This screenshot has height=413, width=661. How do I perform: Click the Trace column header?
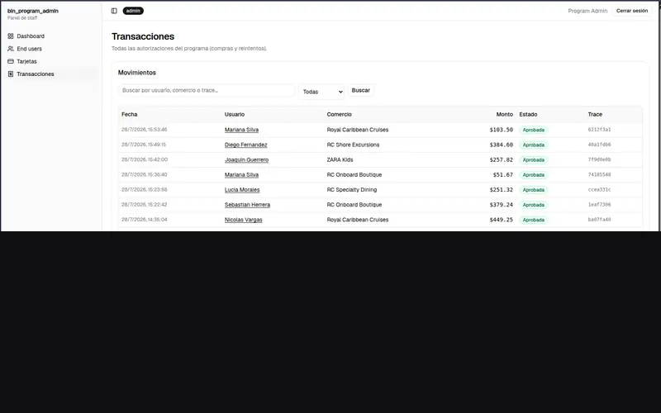(595, 115)
